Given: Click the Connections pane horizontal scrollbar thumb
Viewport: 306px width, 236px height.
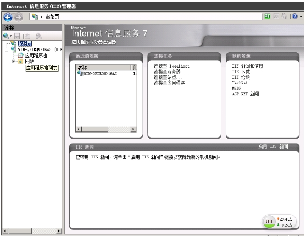Looking at the screenshot, I should pyautogui.click(x=20, y=231).
